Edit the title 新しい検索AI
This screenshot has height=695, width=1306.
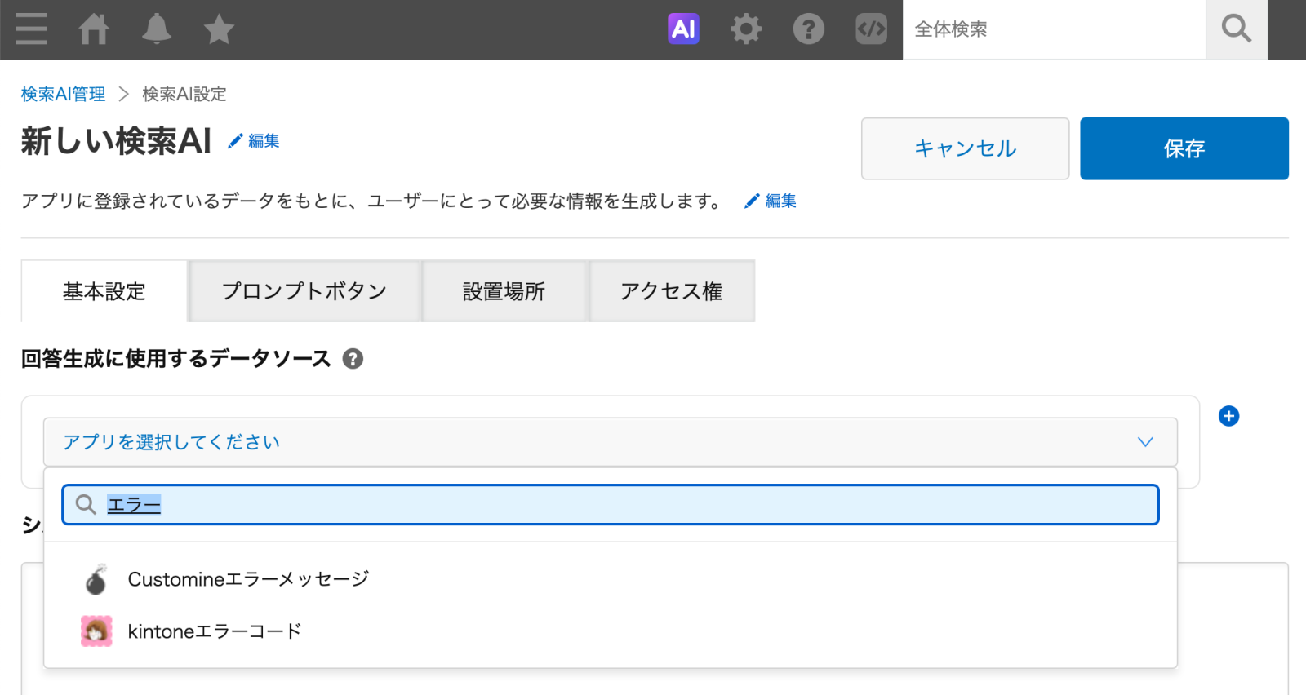253,141
